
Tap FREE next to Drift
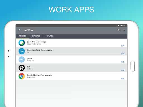point(122,70)
